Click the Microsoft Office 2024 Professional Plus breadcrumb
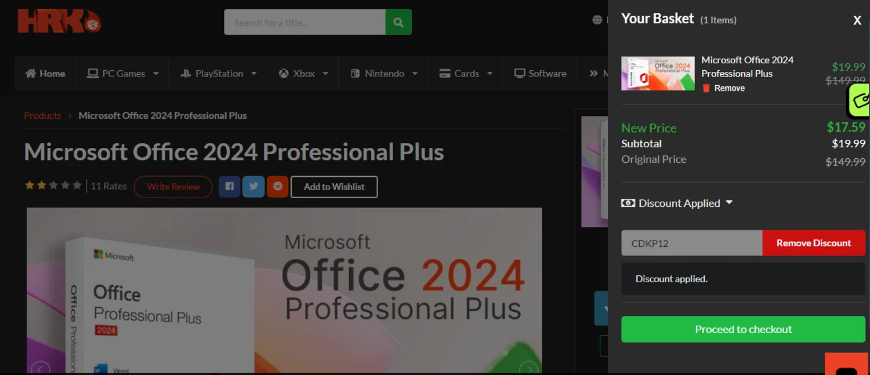 pos(162,115)
